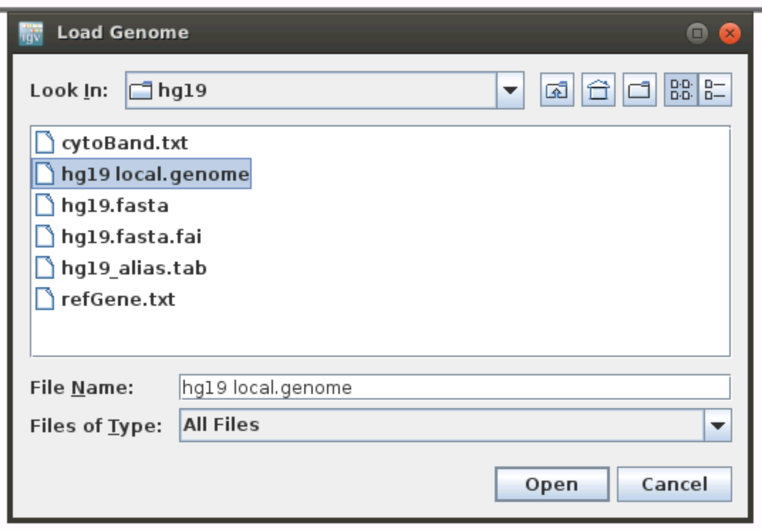
Task: Open the Look In dropdown
Action: click(510, 91)
